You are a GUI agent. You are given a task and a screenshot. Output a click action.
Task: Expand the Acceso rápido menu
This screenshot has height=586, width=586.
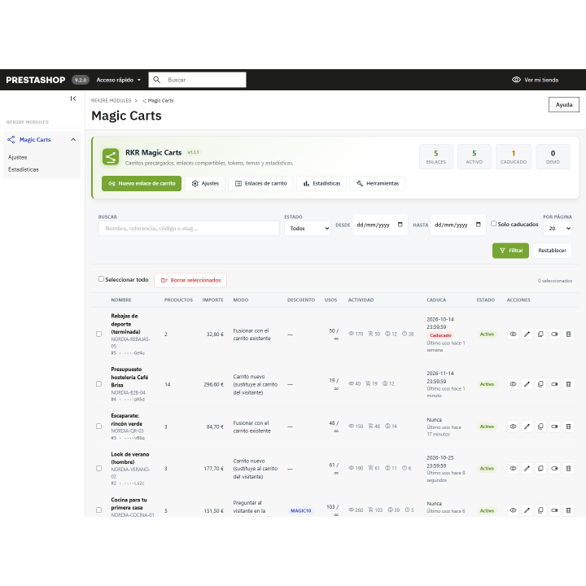coord(119,80)
